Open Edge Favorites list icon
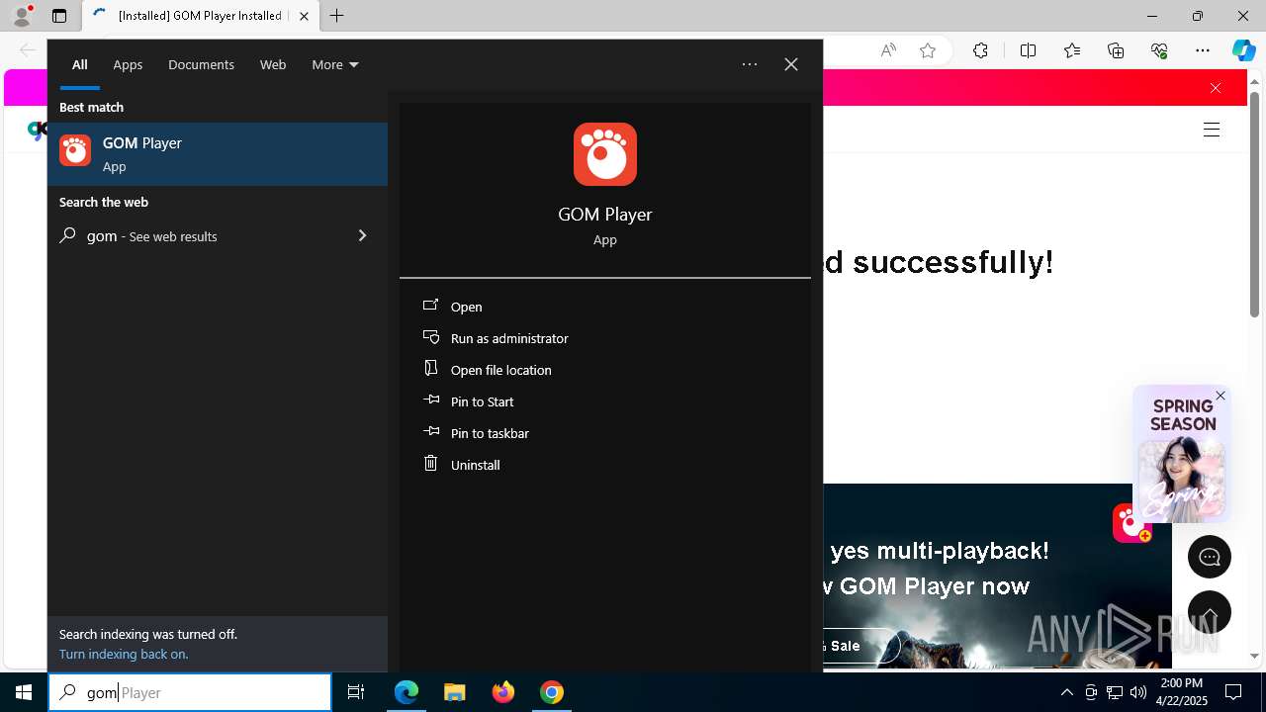This screenshot has height=712, width=1266. [x=1072, y=50]
